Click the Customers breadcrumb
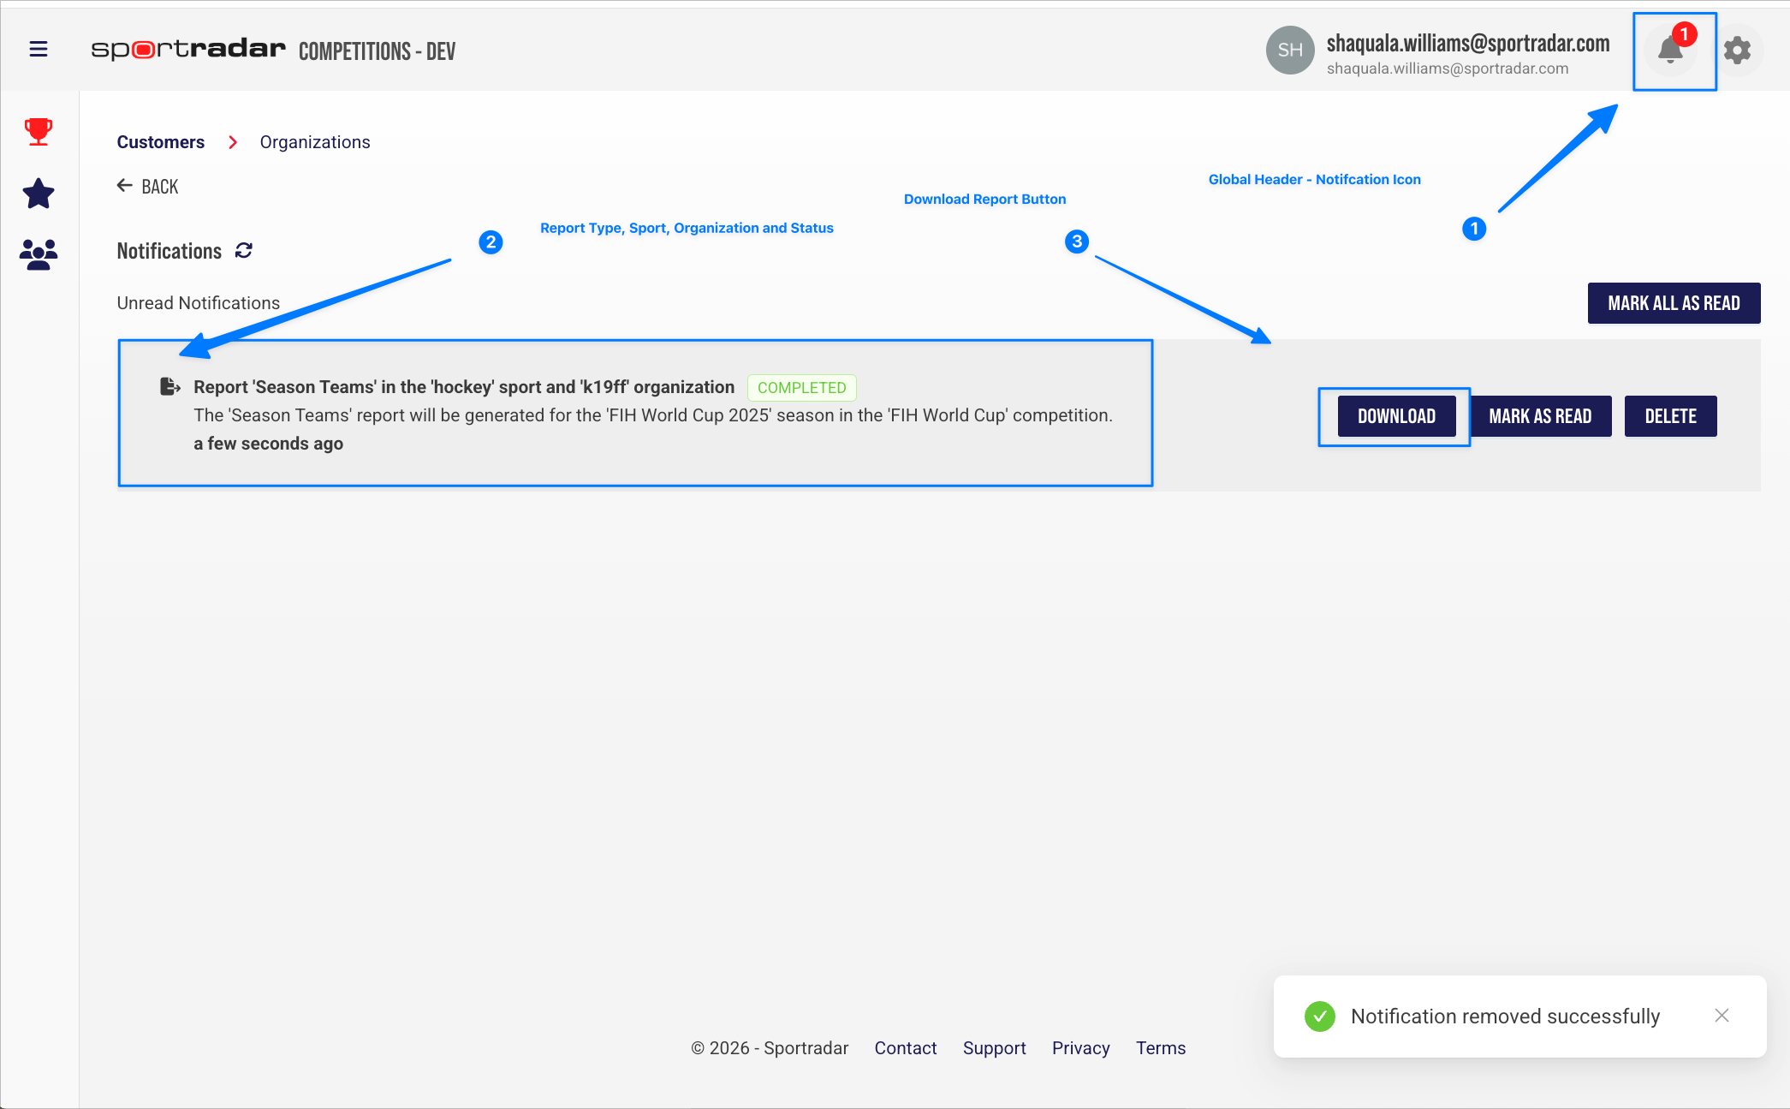This screenshot has height=1109, width=1790. (161, 142)
